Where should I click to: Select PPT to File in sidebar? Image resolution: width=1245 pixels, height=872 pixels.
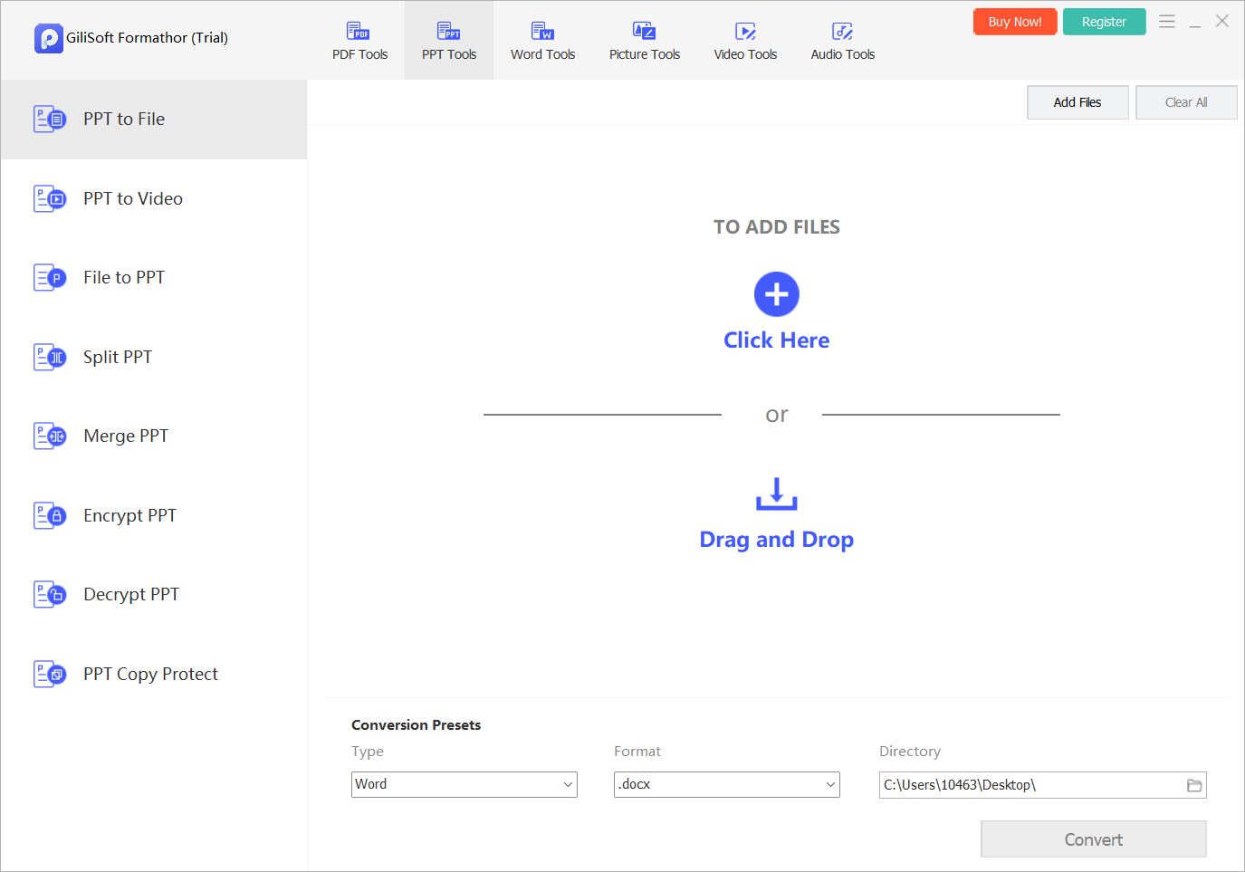click(154, 120)
